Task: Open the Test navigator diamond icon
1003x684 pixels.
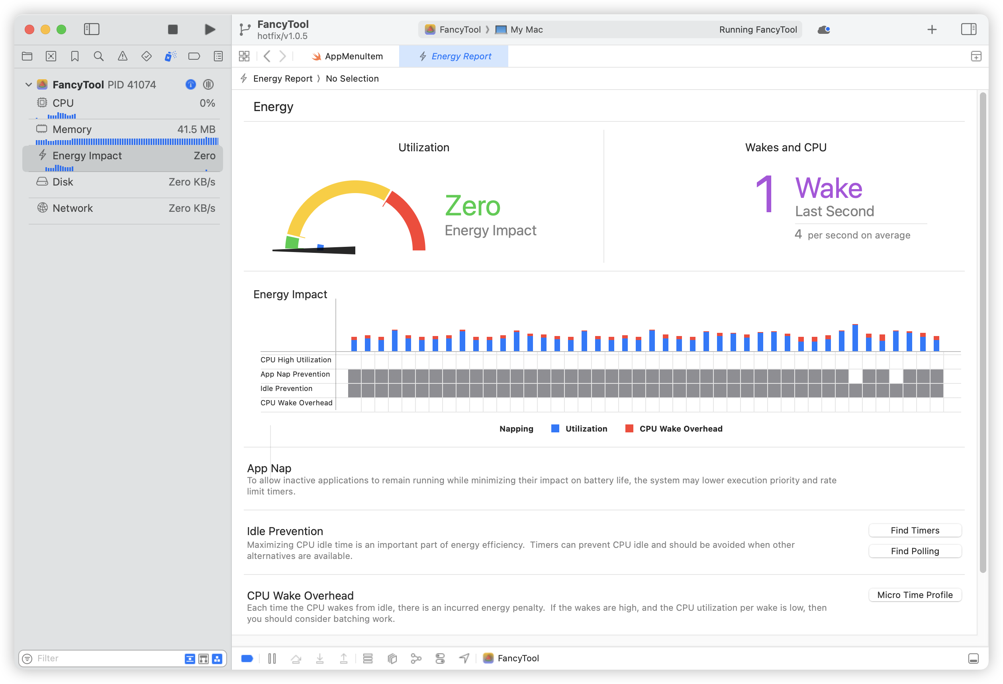Action: [146, 56]
